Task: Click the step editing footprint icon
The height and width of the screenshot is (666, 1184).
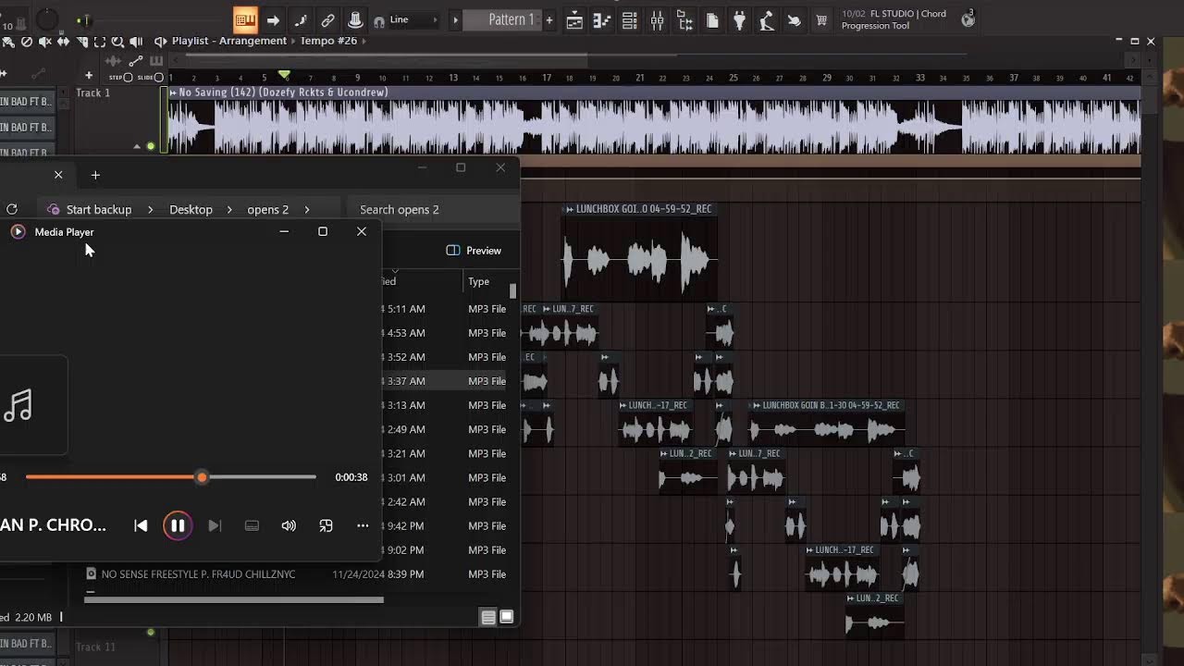Action: pyautogui.click(x=301, y=19)
